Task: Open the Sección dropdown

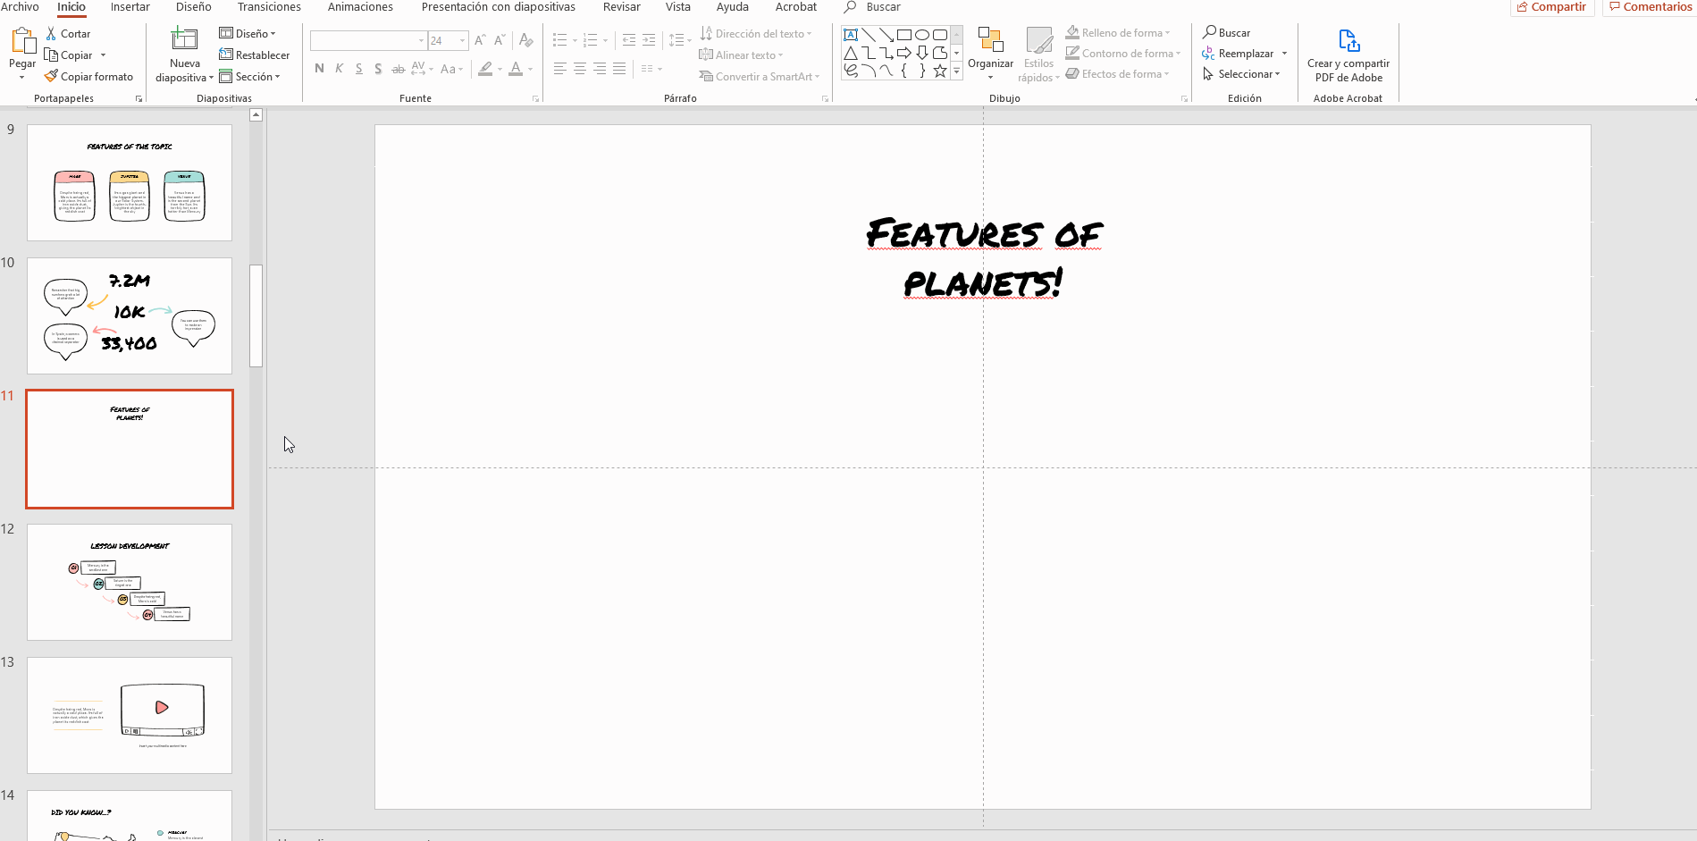Action: [250, 76]
